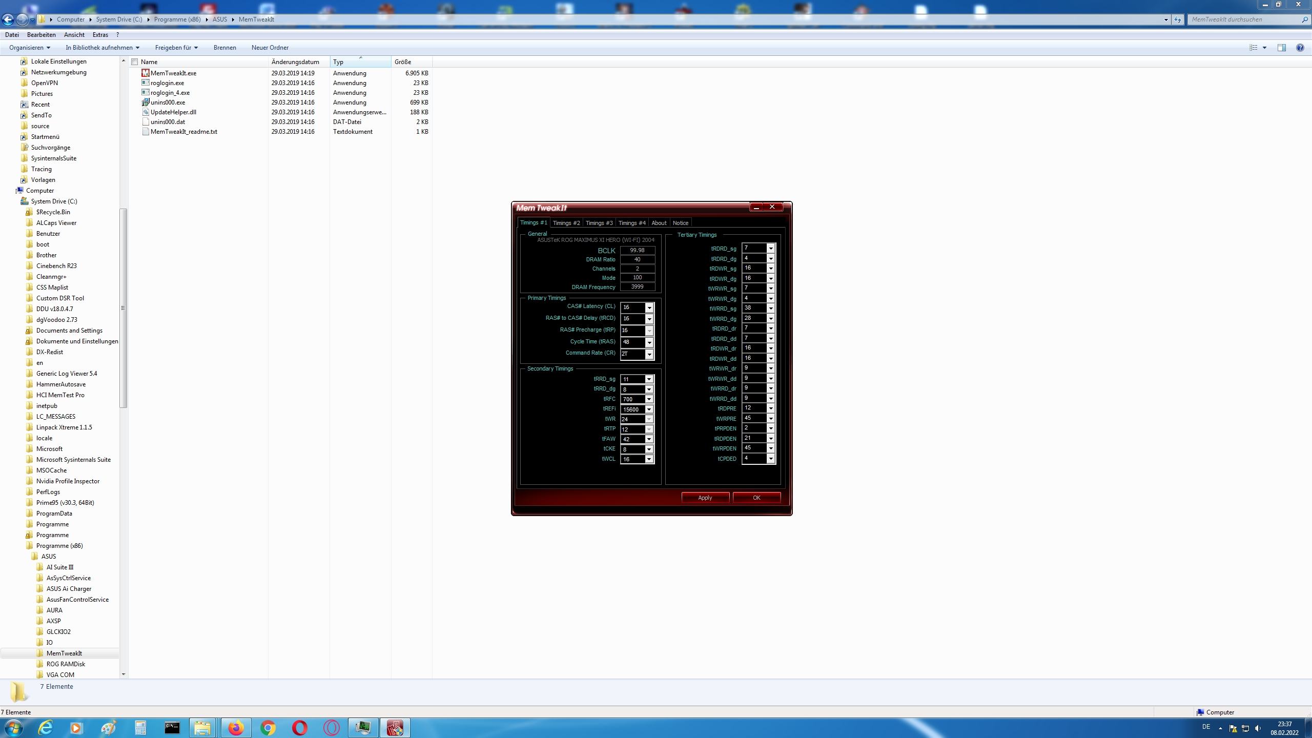Open pink Opera GX icon in taskbar
Viewport: 1312px width, 738px height.
[x=331, y=728]
